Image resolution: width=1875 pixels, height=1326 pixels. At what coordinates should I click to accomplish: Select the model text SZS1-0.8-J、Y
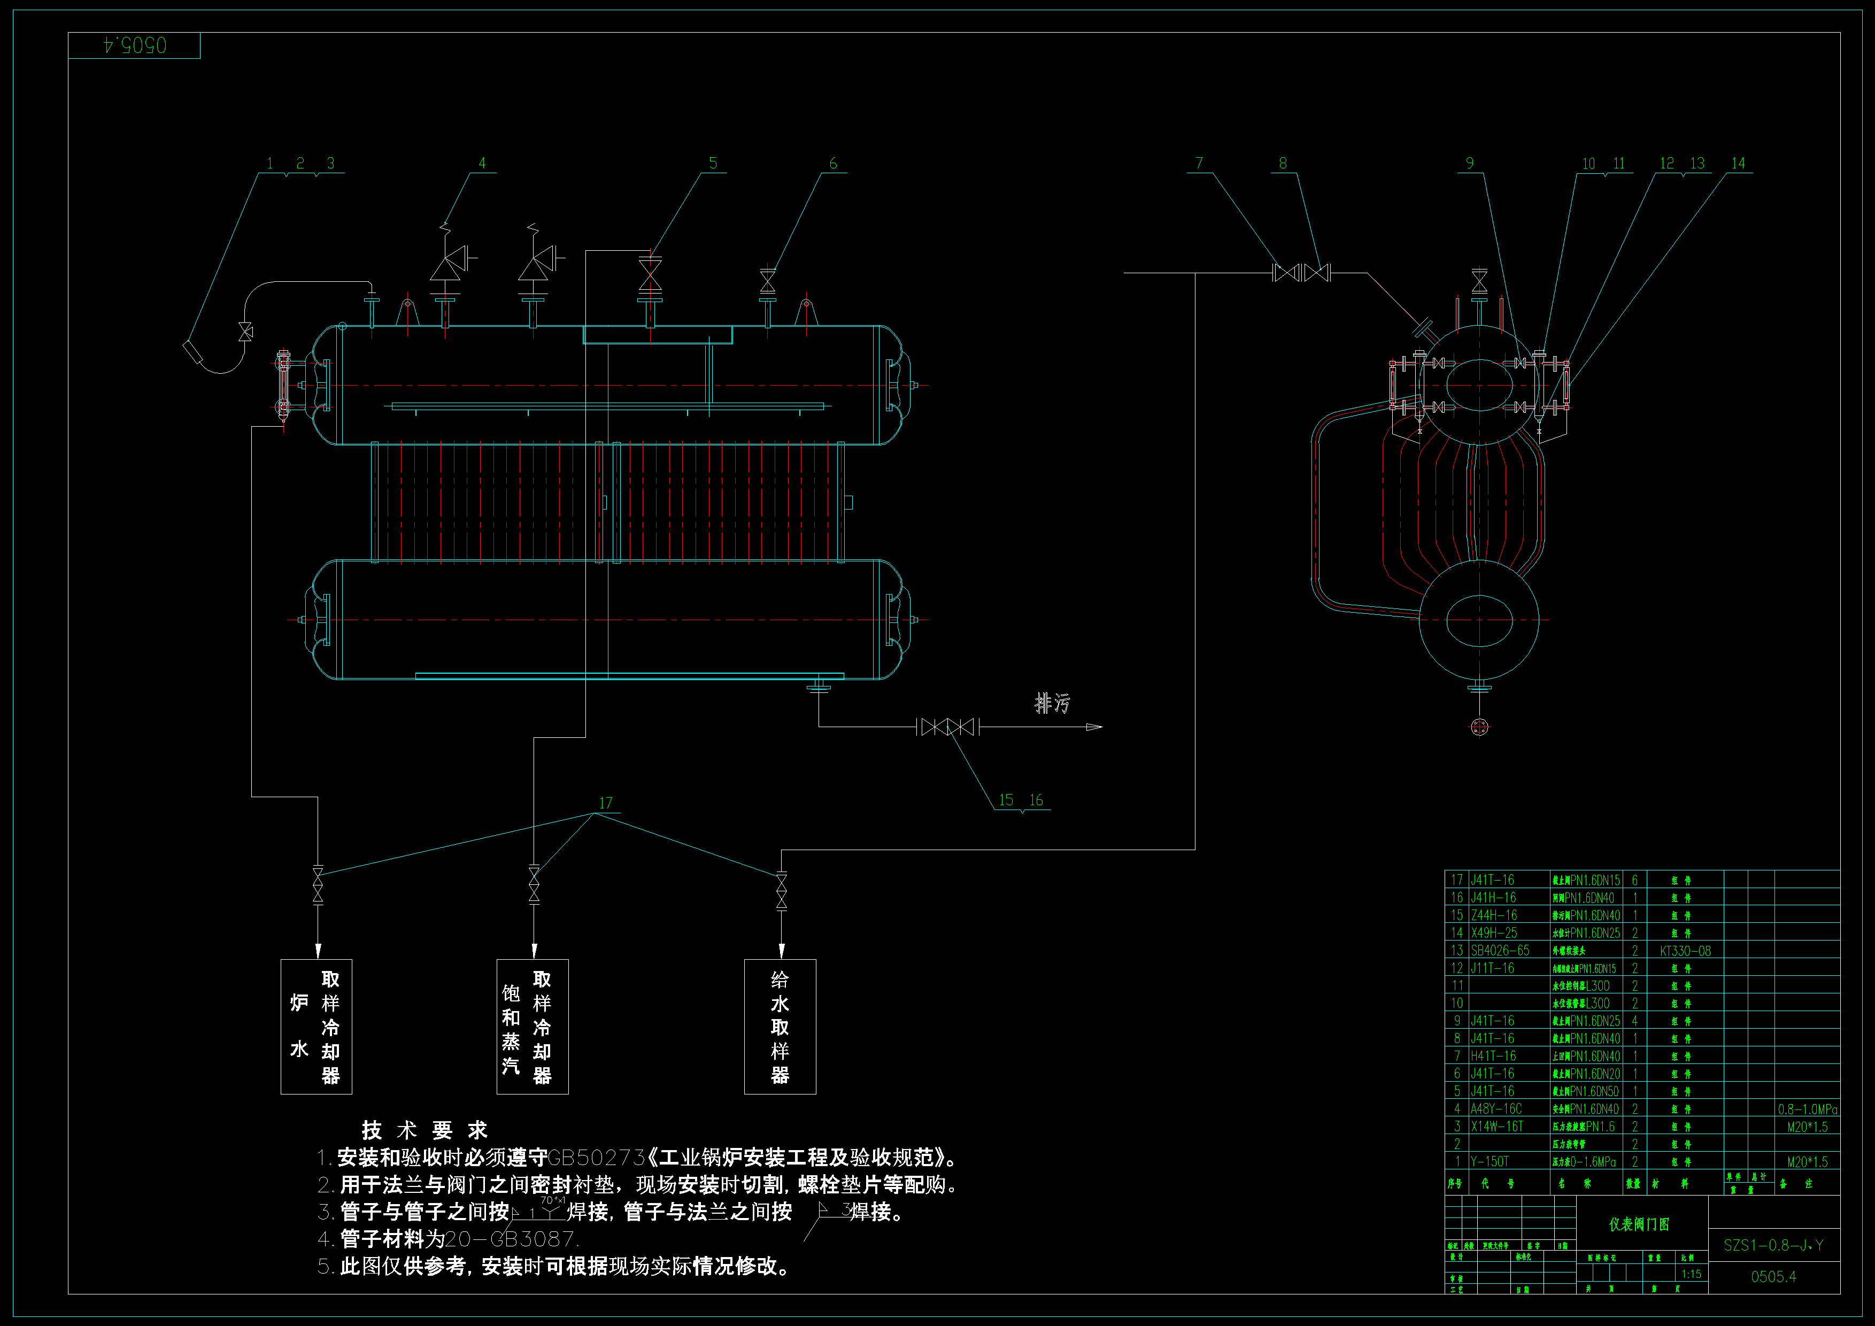(x=1774, y=1245)
